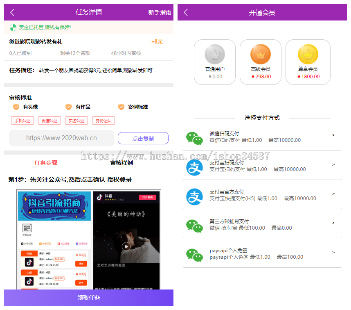Click the 审核标准 heading

(20, 98)
